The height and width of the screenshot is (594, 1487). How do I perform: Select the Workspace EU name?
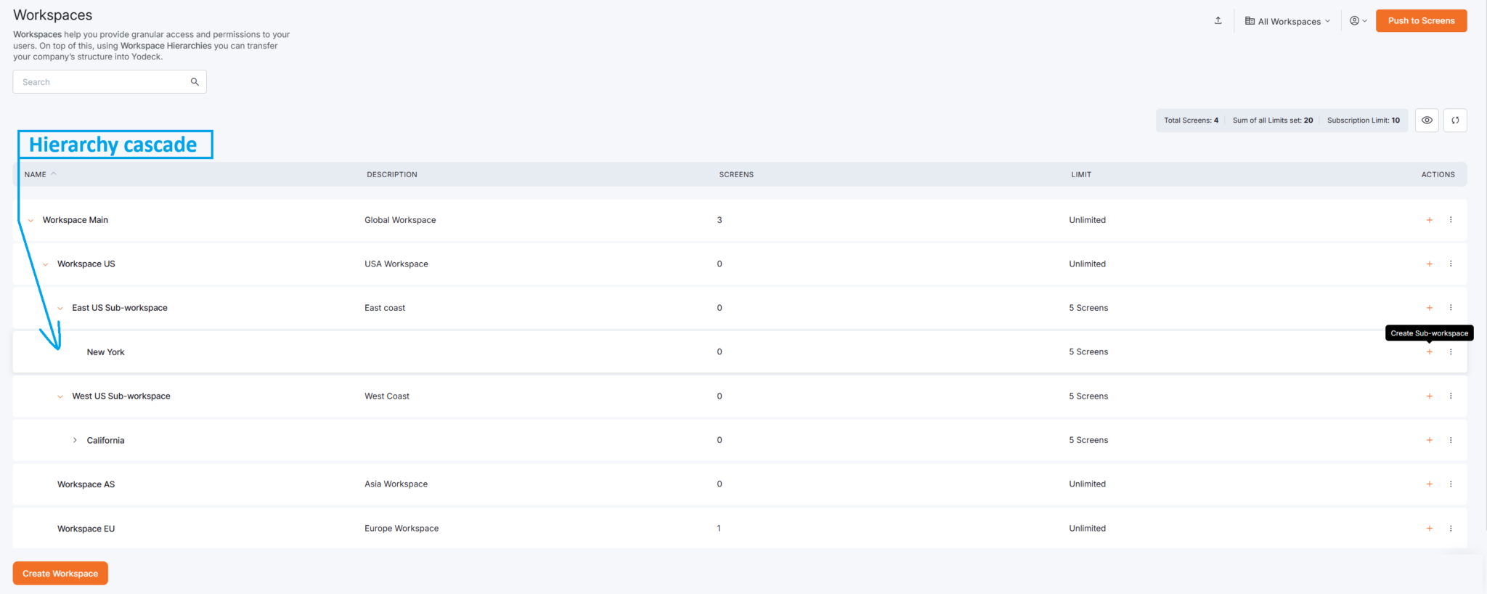click(x=86, y=529)
